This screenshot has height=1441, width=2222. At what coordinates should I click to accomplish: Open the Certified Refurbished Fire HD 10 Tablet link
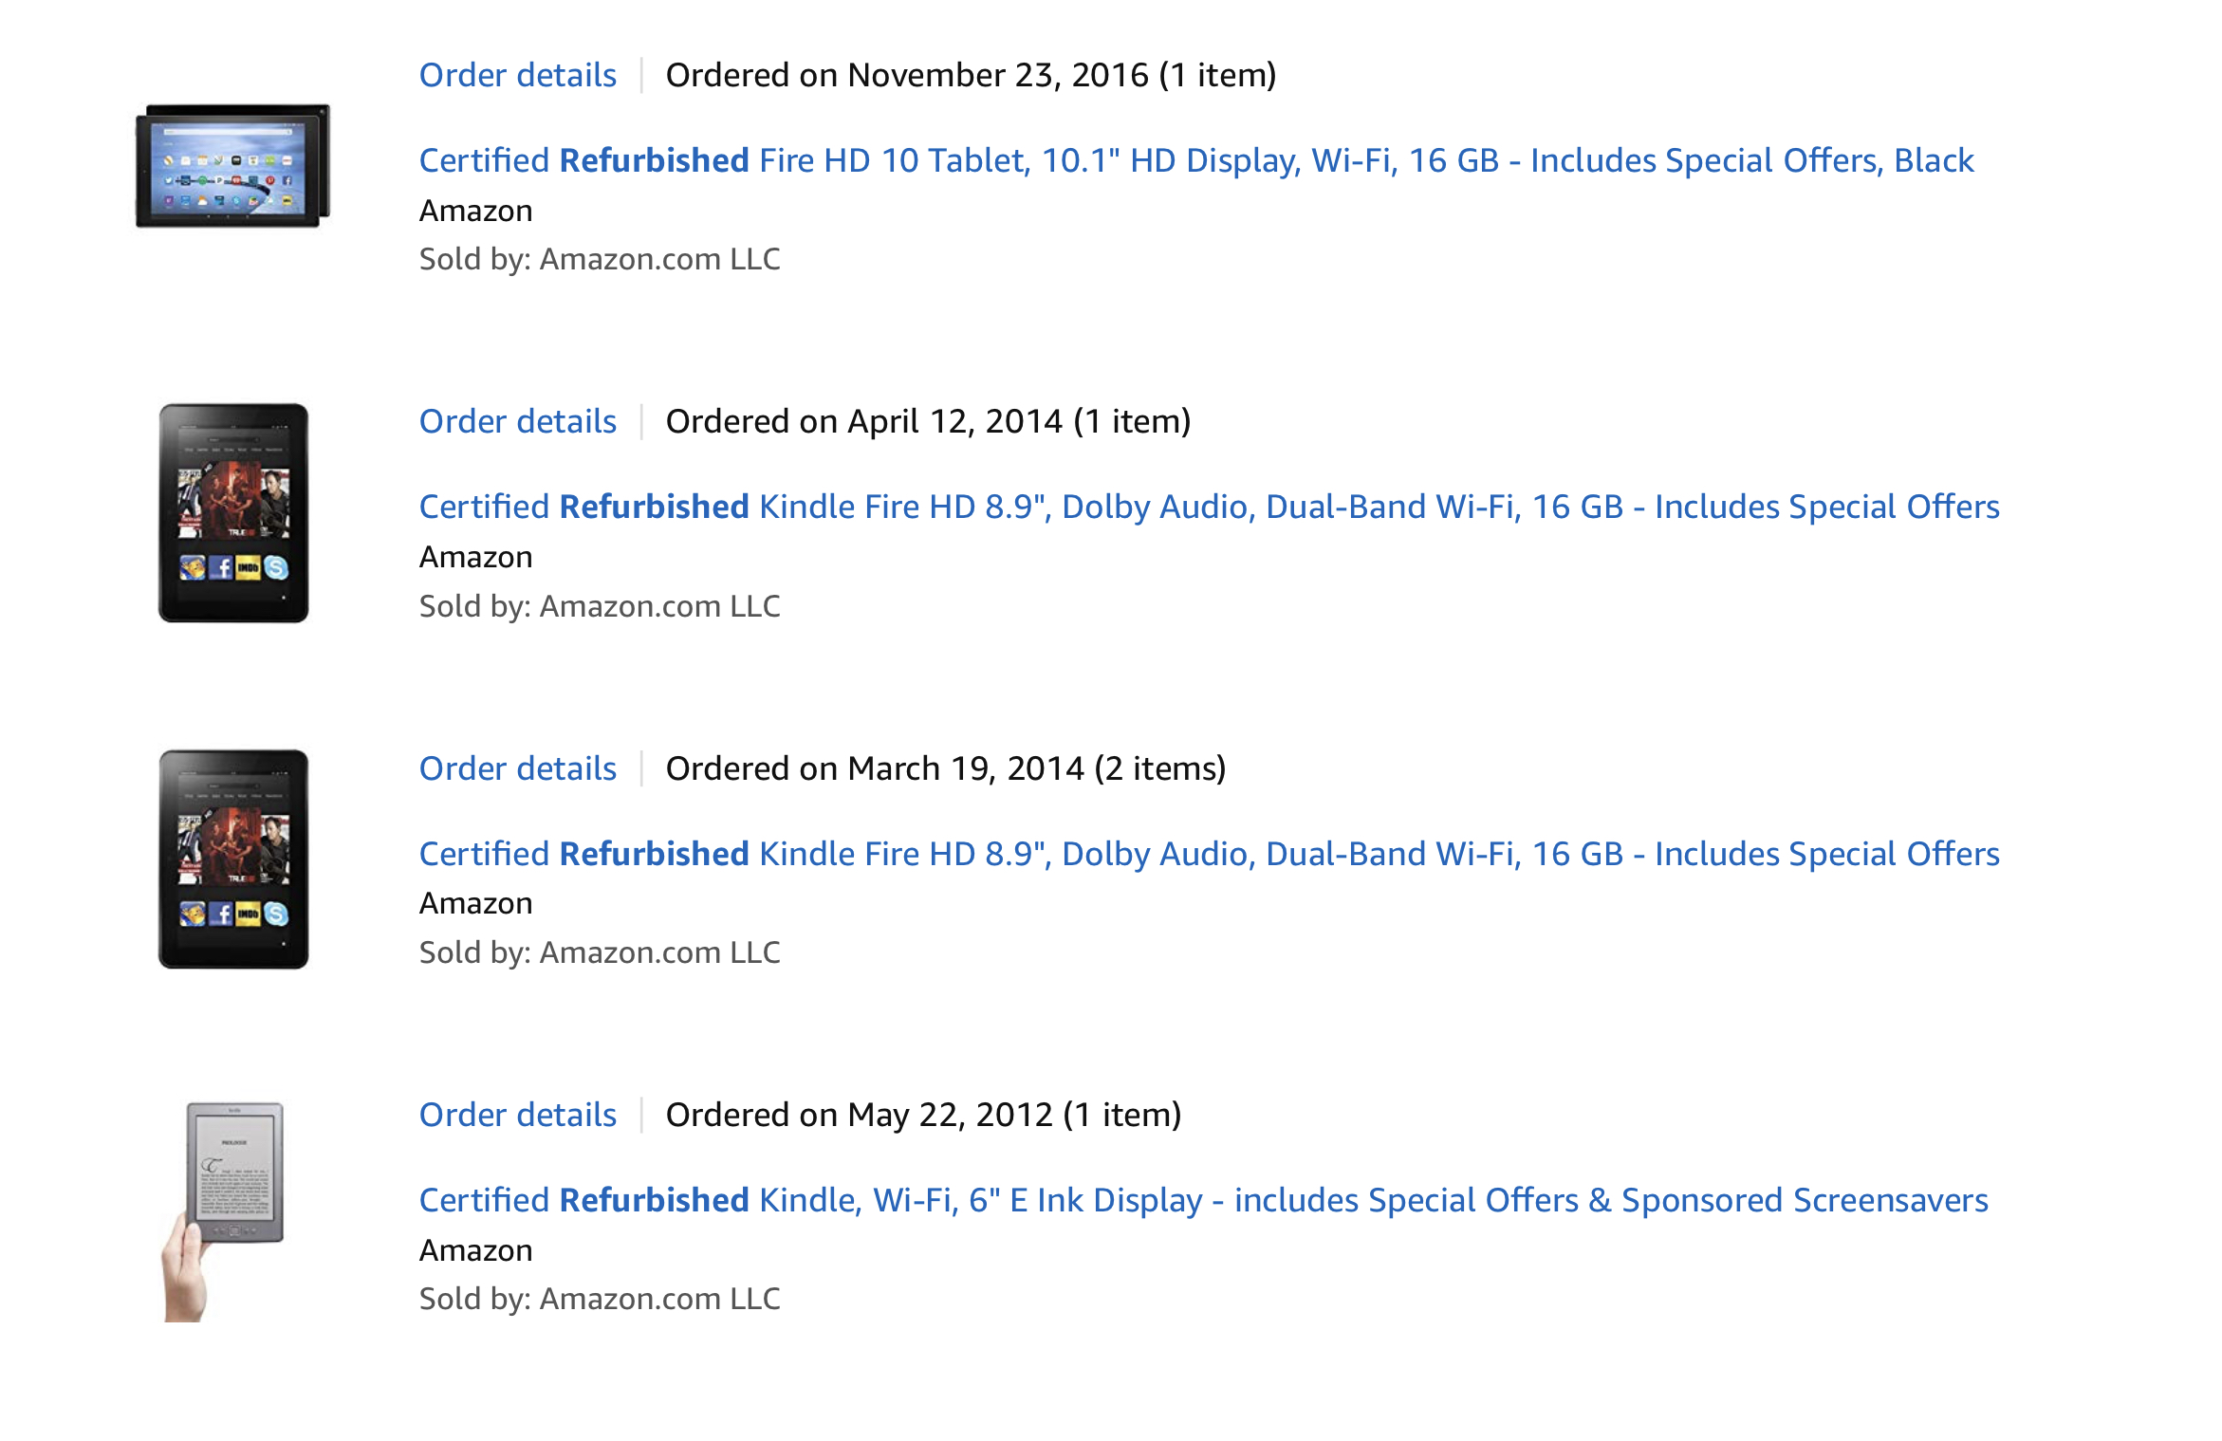(1195, 160)
